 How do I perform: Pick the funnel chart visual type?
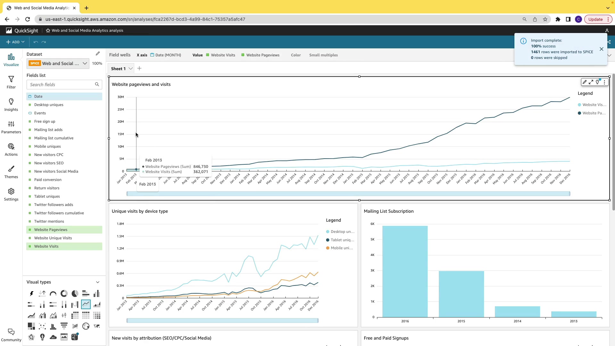[x=64, y=326]
